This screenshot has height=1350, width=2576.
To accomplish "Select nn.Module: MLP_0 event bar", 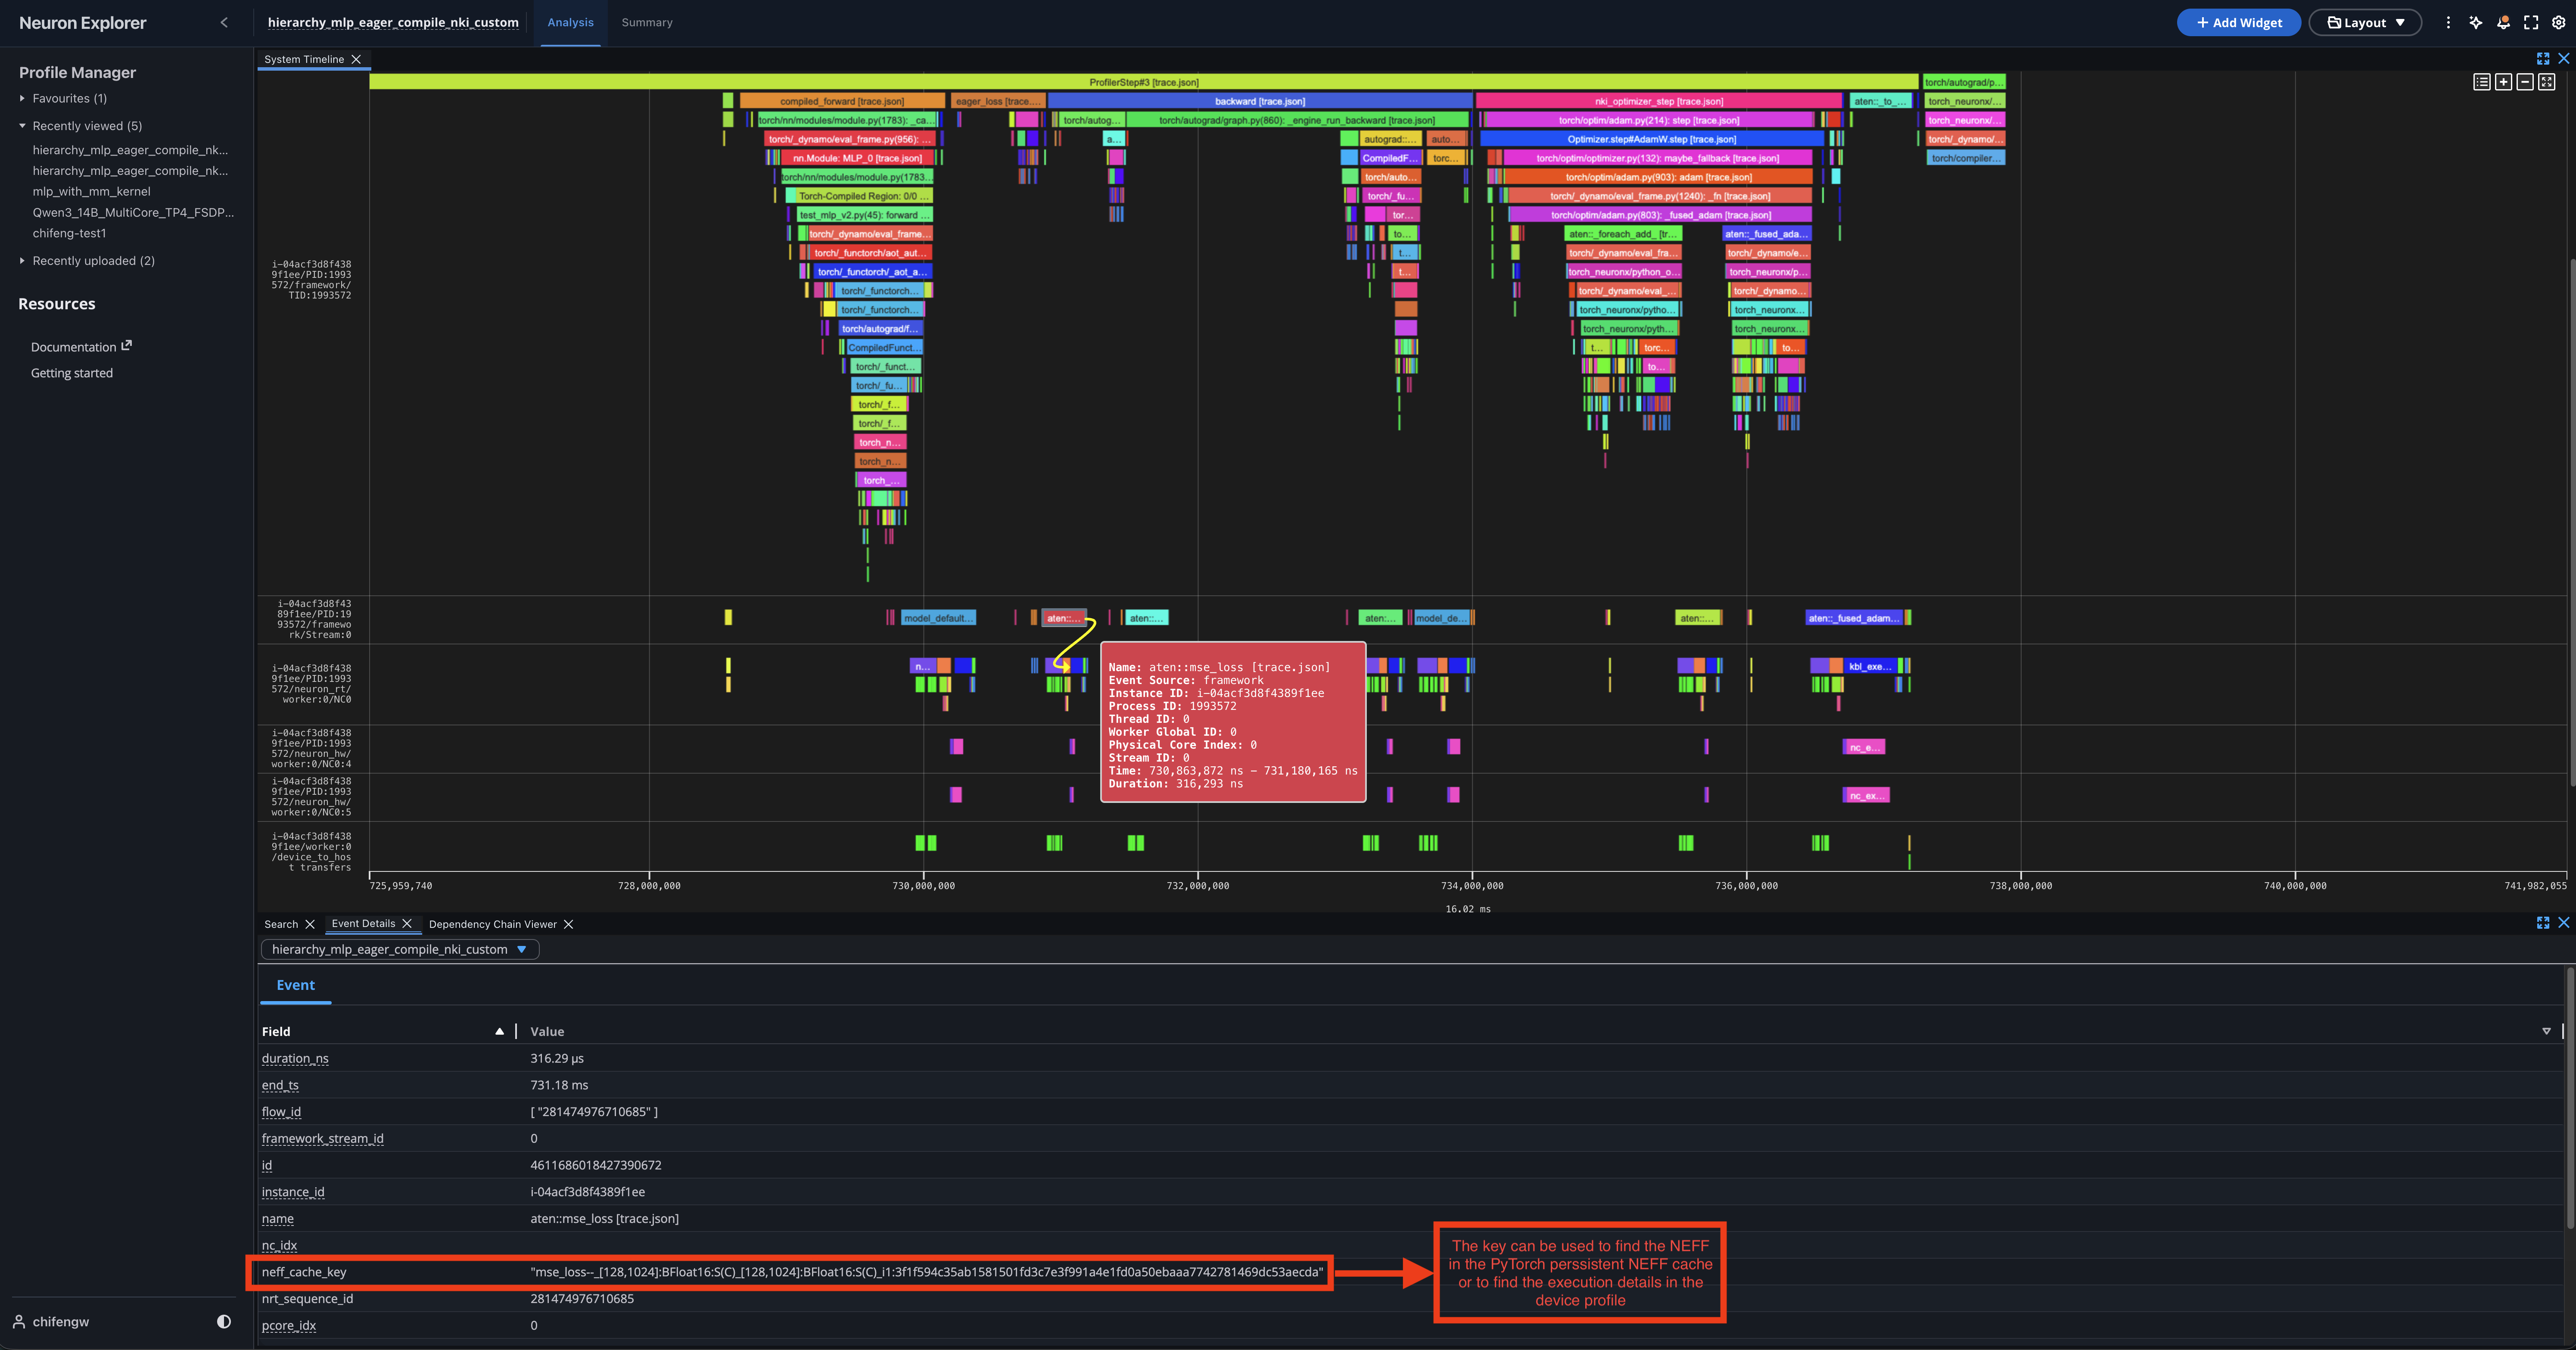I will tap(857, 158).
